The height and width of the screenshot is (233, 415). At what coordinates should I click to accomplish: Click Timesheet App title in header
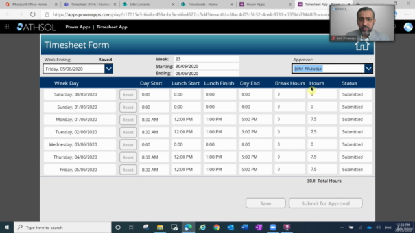(112, 27)
